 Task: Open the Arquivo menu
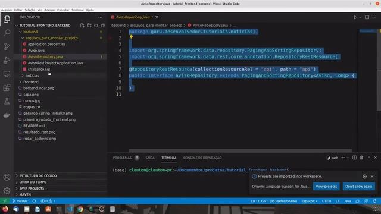[x=7, y=10]
